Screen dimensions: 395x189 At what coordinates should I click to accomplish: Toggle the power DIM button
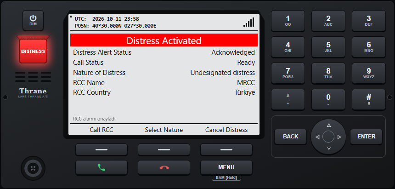tap(33, 20)
